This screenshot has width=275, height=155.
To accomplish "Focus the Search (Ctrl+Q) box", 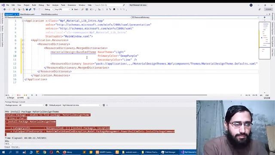I will 110,5.
